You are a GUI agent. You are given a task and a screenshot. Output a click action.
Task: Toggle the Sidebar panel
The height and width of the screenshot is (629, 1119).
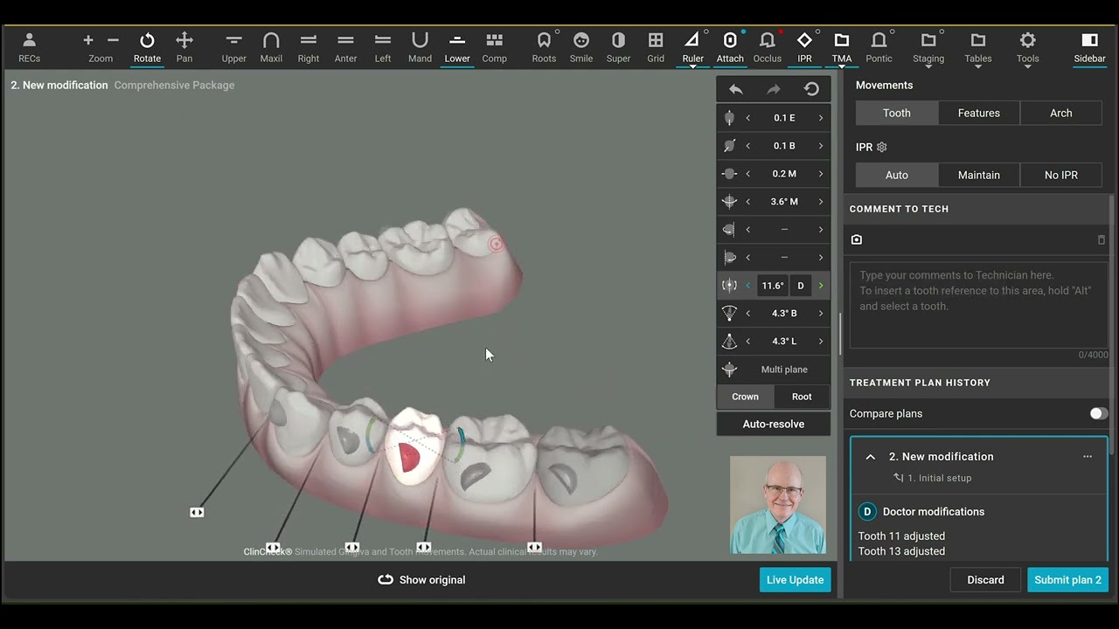tap(1089, 47)
